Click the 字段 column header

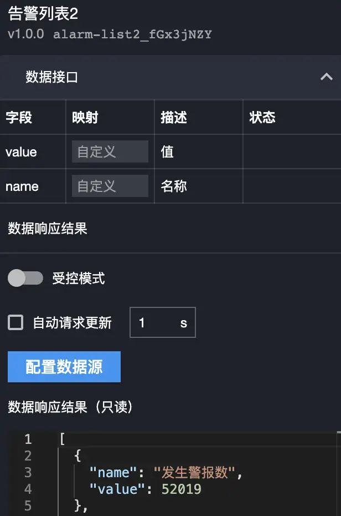tap(19, 117)
